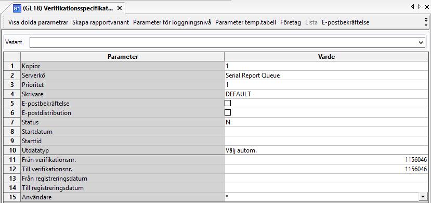Click the Utdatatyp value Välj autom.
This screenshot has height=203, width=431.
tap(241, 150)
